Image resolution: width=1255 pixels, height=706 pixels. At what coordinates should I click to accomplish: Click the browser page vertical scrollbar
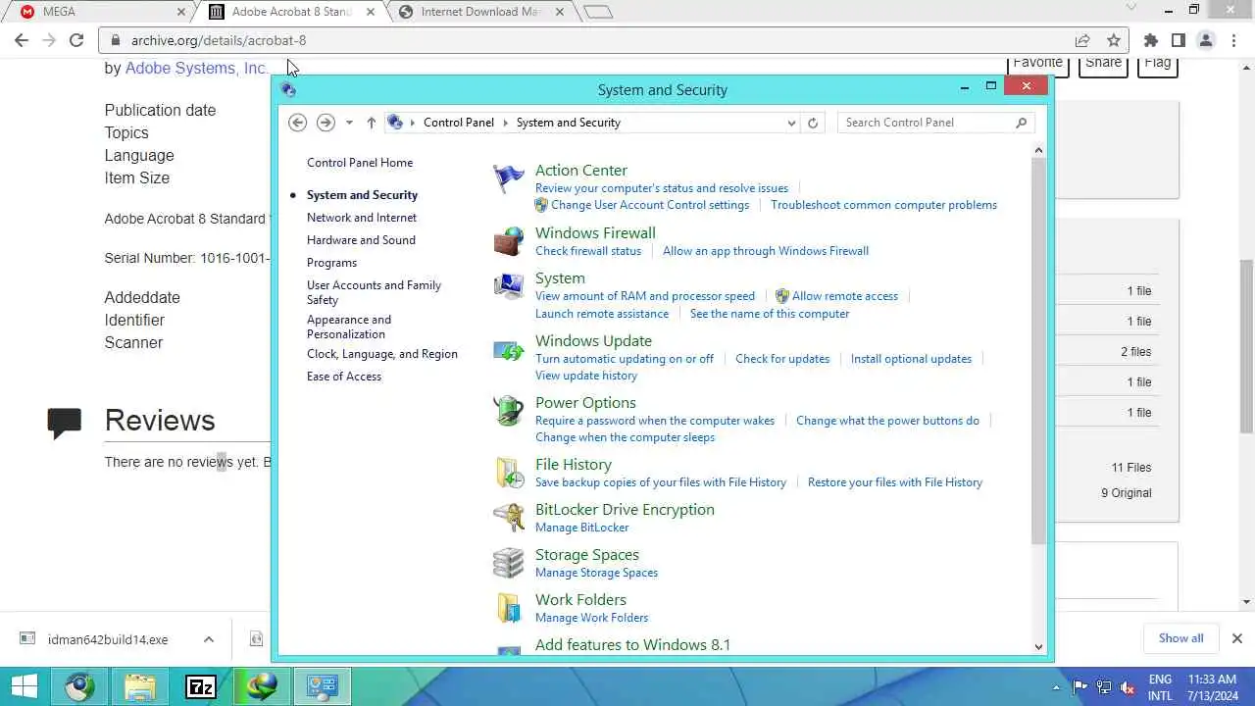click(x=1246, y=345)
